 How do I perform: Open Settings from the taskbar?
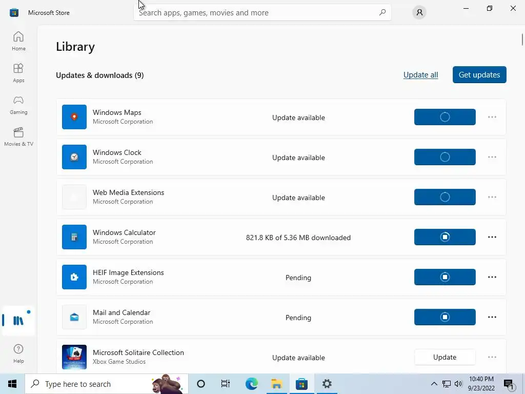click(327, 384)
